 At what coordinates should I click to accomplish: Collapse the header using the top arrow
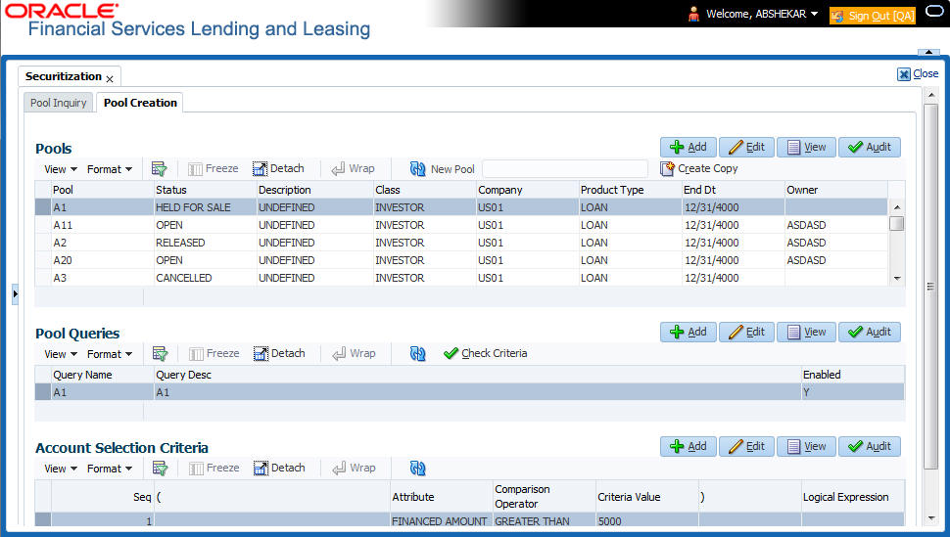[928, 53]
